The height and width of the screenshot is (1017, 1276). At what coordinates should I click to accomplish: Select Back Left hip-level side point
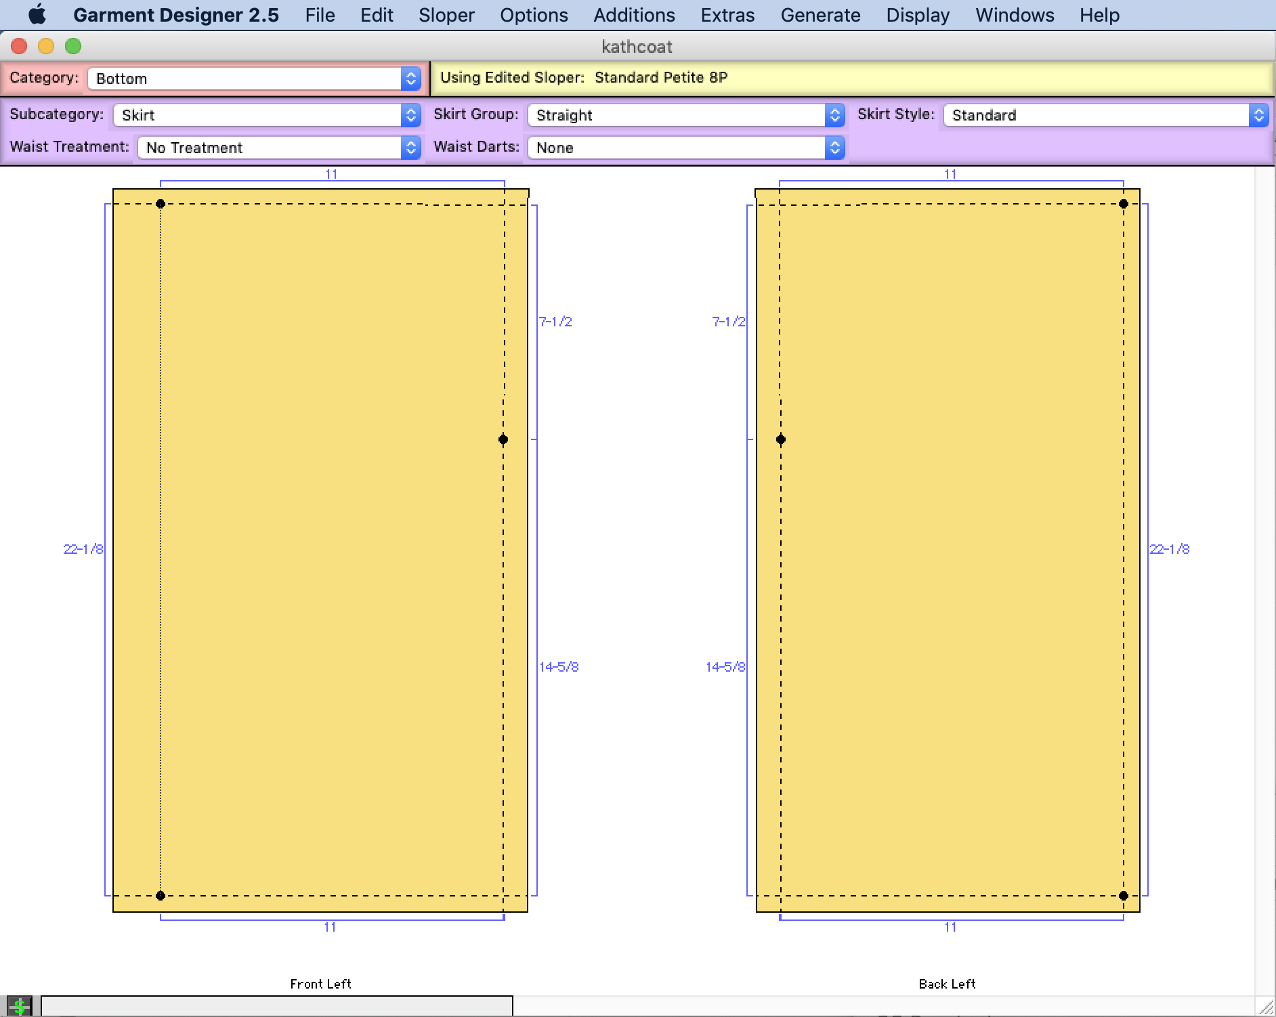tap(781, 439)
